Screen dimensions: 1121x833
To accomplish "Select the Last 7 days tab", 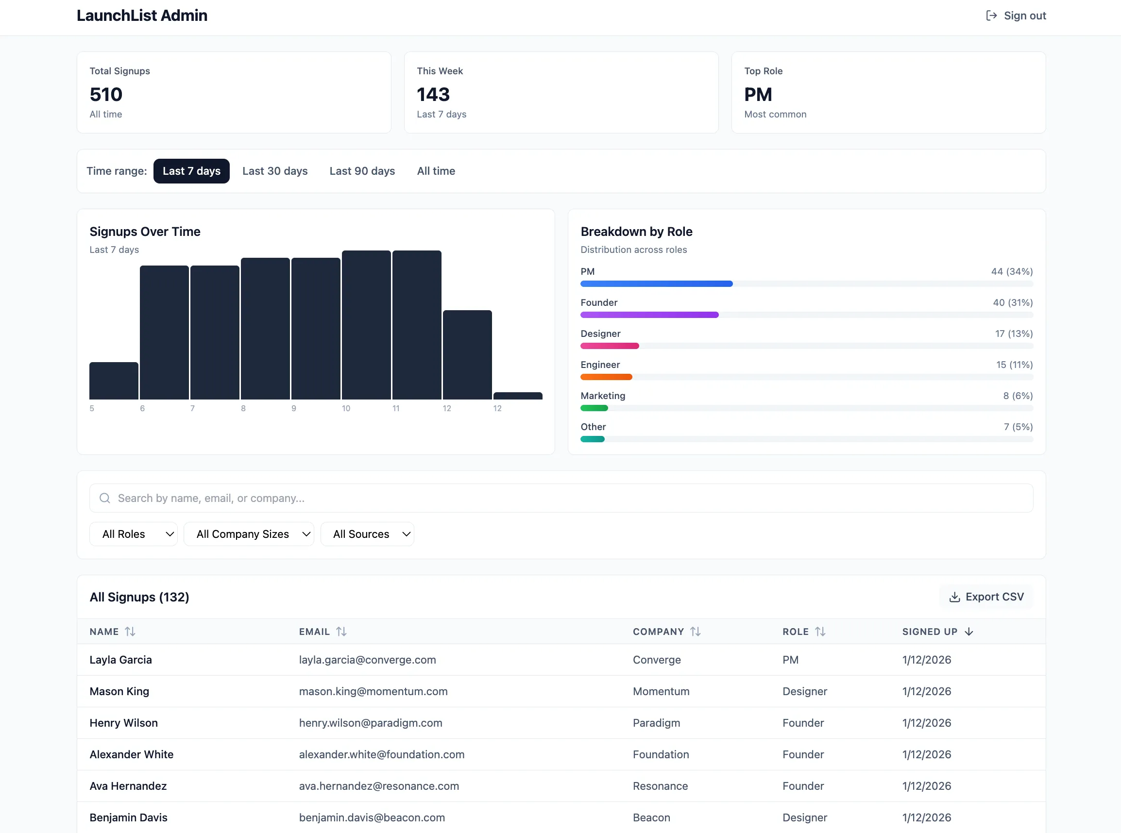I will pyautogui.click(x=191, y=171).
